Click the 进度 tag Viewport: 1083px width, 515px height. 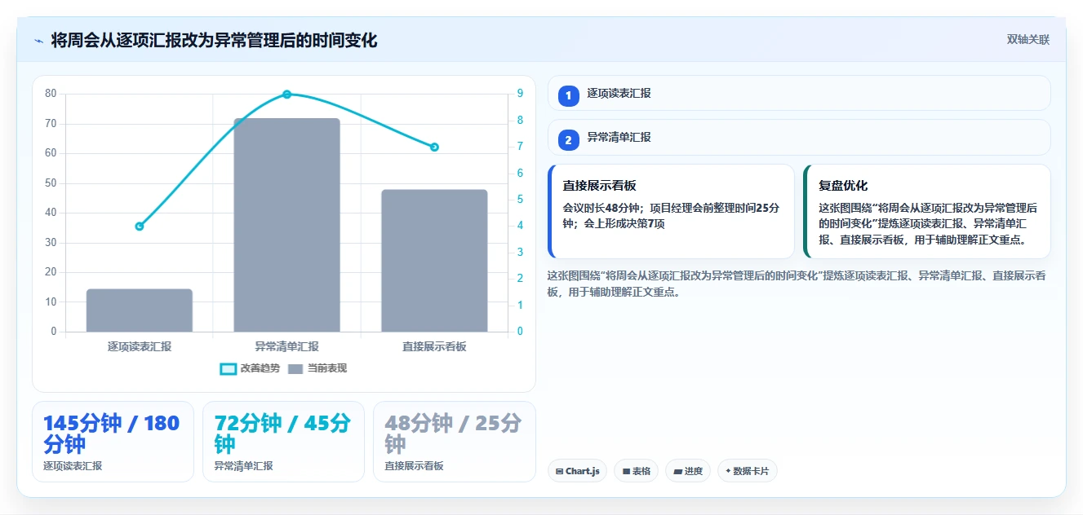point(688,471)
